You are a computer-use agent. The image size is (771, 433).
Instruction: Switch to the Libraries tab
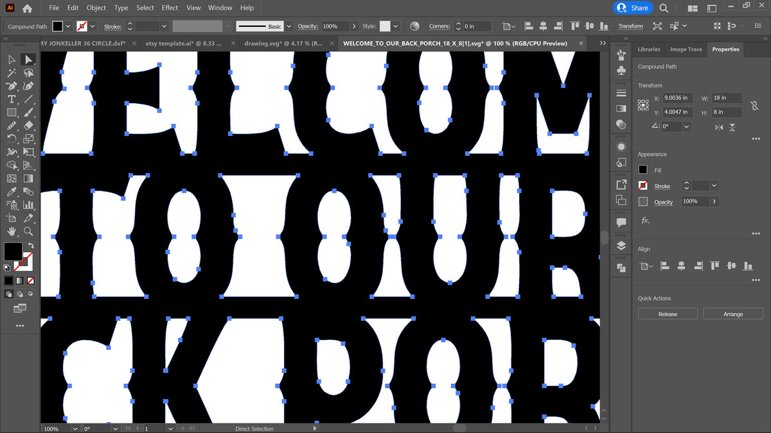(x=649, y=49)
